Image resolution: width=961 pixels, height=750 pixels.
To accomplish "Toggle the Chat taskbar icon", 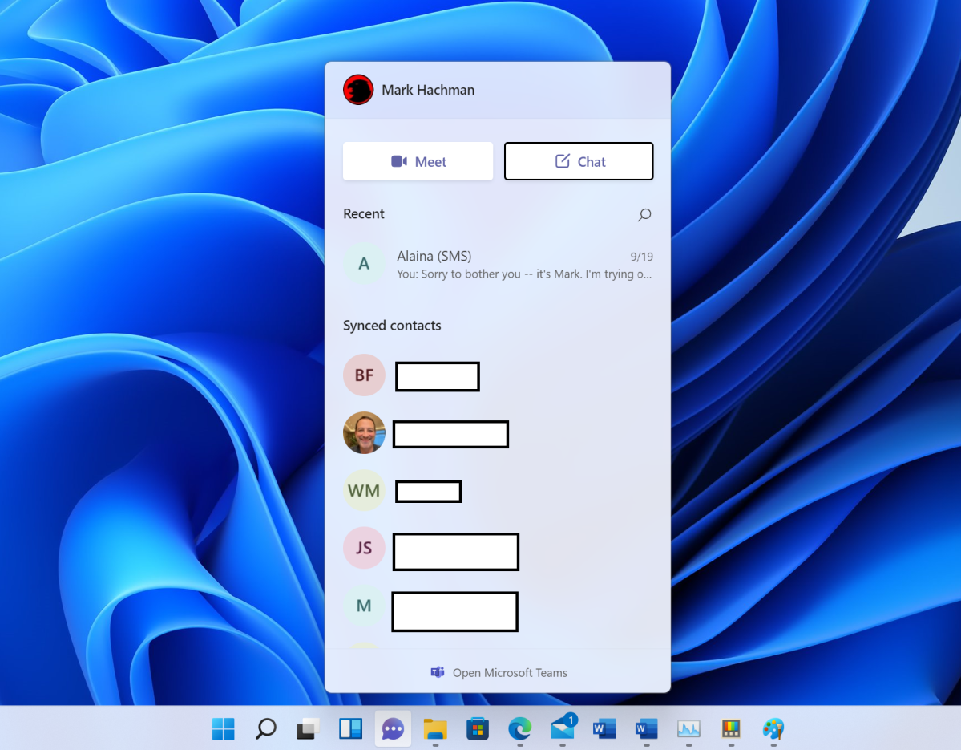I will point(393,728).
